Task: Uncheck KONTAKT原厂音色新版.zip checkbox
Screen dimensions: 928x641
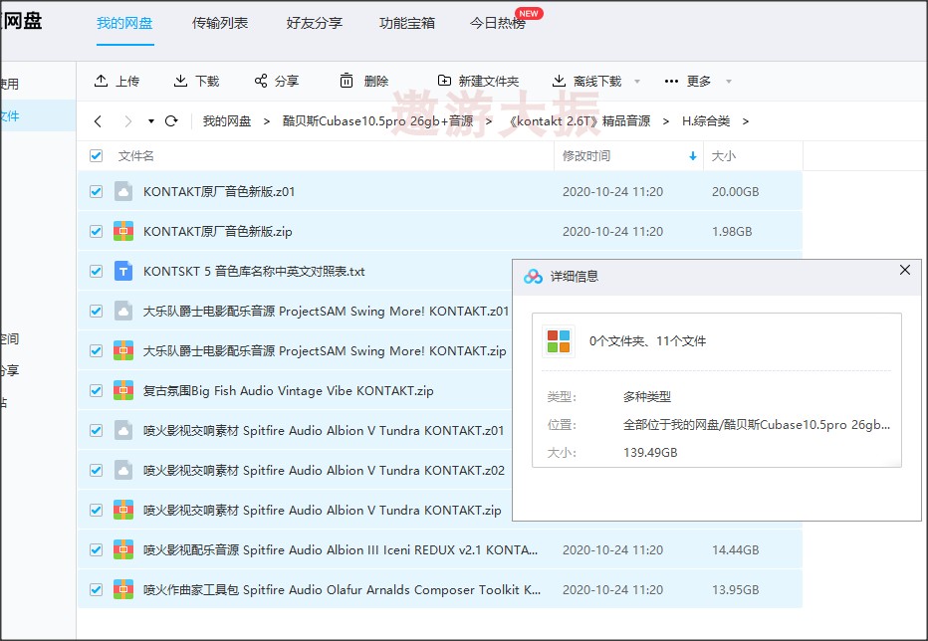Action: pos(96,232)
